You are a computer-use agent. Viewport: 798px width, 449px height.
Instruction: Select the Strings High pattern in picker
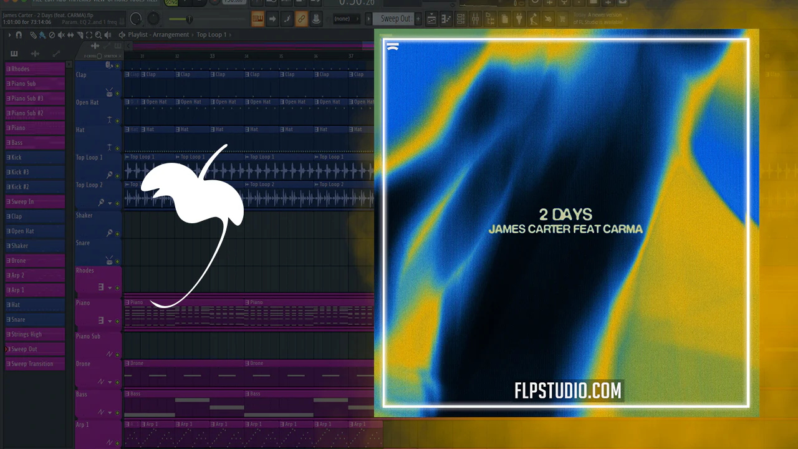point(35,335)
